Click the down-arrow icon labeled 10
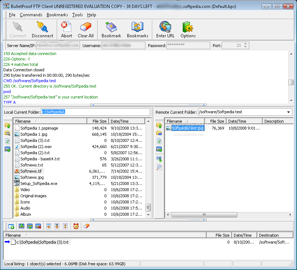Screen dimensions: 297x270 click(57, 226)
